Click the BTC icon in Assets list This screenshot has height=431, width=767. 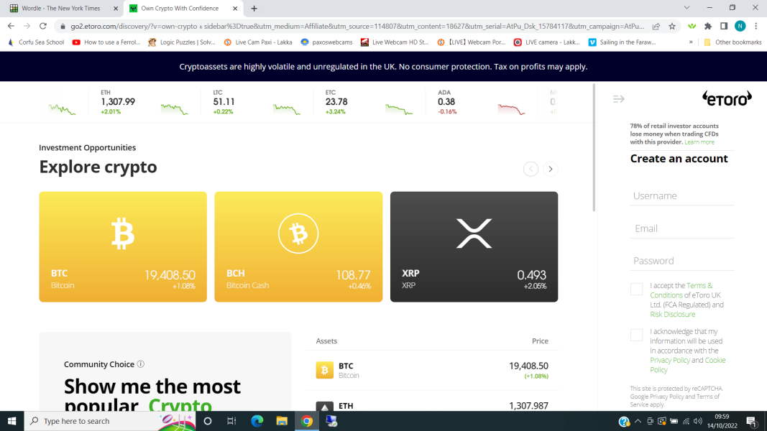click(325, 370)
